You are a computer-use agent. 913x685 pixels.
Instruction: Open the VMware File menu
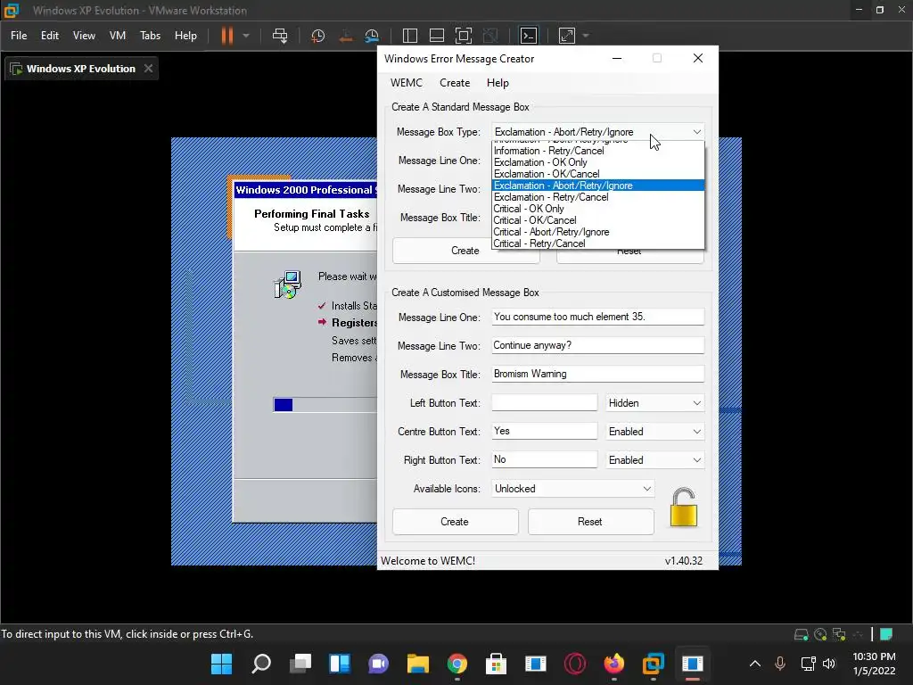pos(19,36)
